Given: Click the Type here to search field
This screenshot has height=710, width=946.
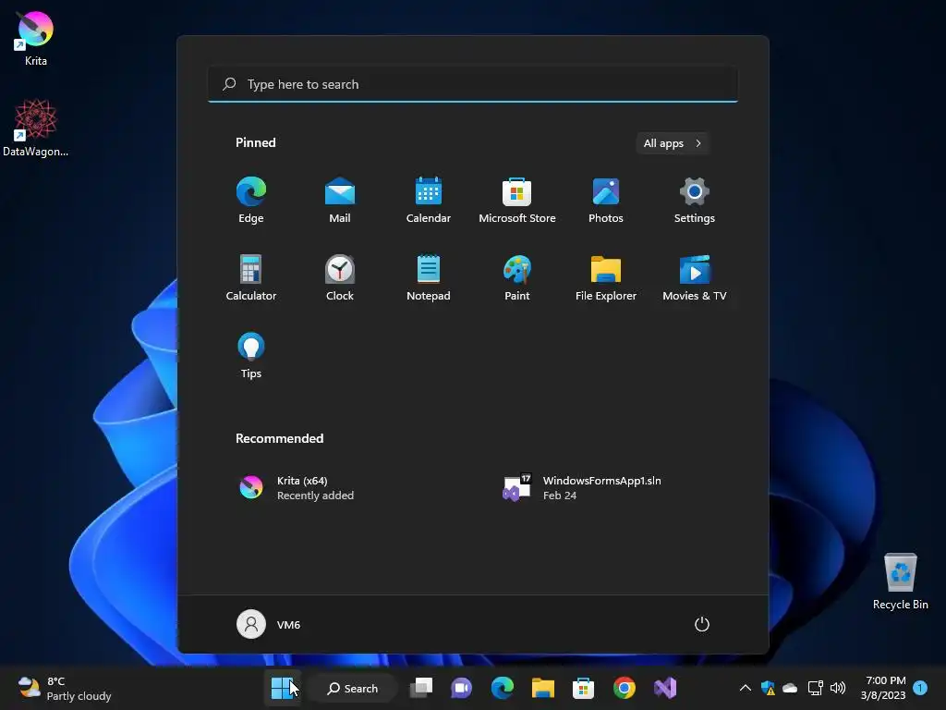Looking at the screenshot, I should point(473,84).
